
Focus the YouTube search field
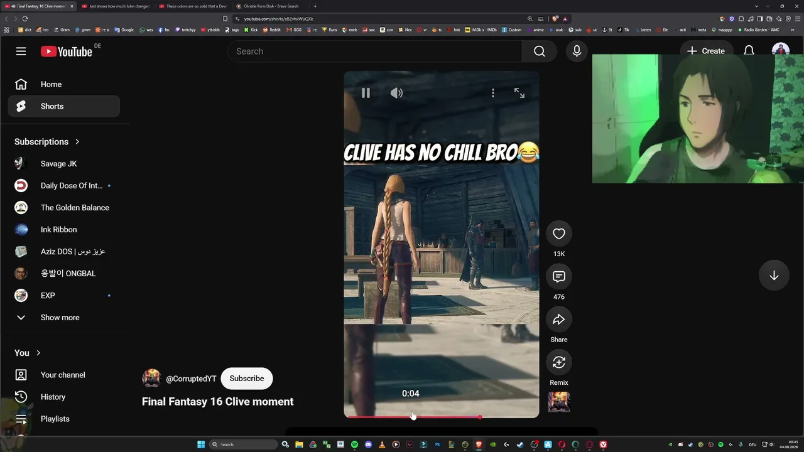coord(375,51)
